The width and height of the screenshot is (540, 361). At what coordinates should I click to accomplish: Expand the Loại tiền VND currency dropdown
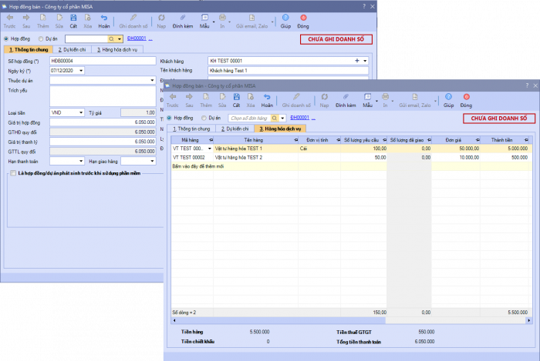click(81, 112)
